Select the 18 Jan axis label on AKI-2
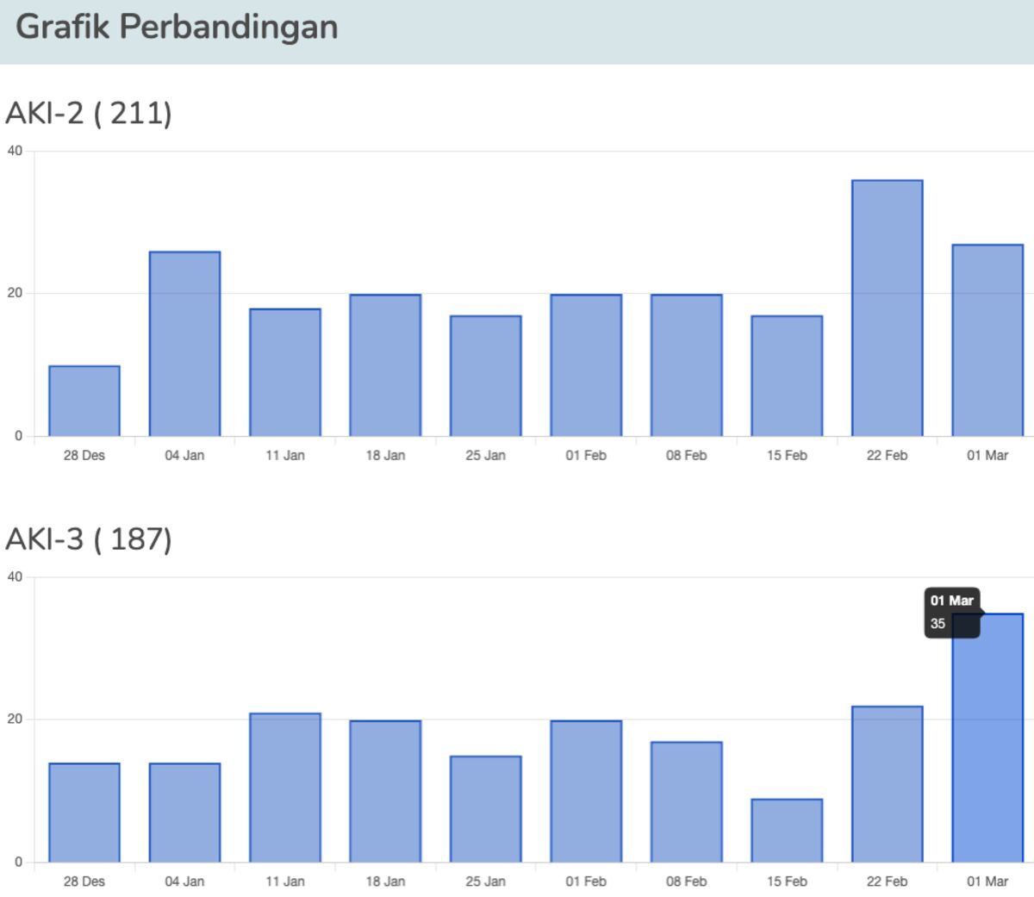The height and width of the screenshot is (897, 1034). [385, 455]
